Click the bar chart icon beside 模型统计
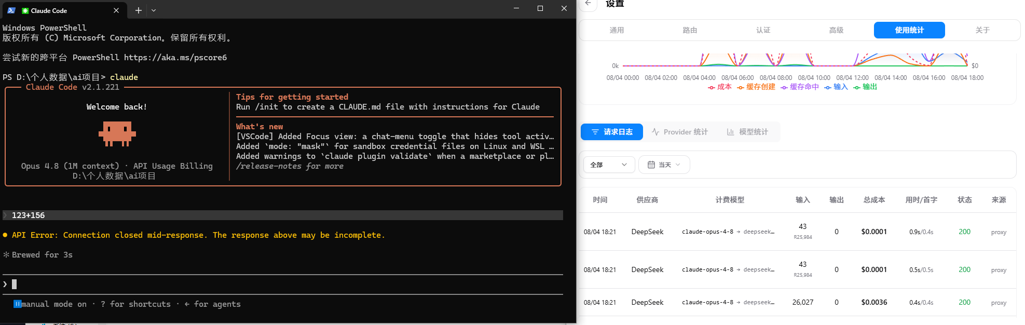The image size is (1025, 325). click(x=730, y=132)
